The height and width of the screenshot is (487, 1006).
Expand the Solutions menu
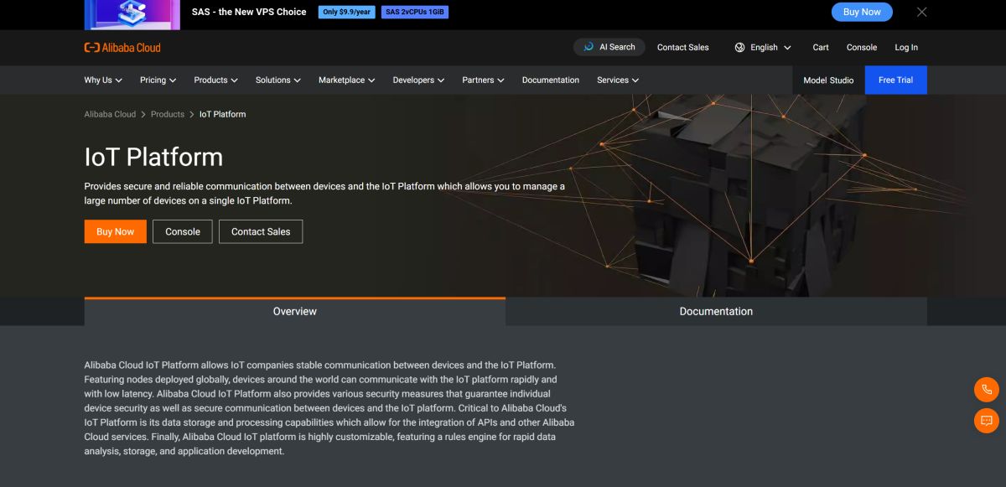(x=278, y=80)
